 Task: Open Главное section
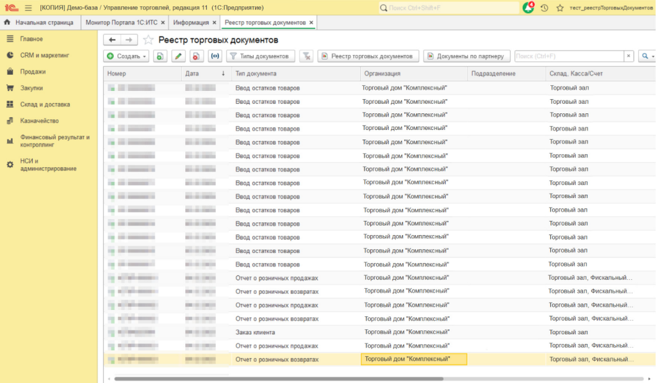click(x=31, y=39)
